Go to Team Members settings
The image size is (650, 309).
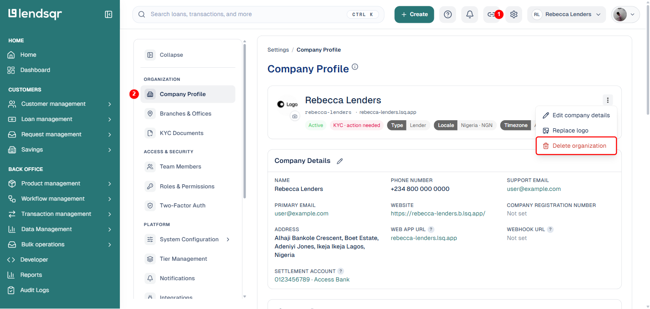(188, 167)
